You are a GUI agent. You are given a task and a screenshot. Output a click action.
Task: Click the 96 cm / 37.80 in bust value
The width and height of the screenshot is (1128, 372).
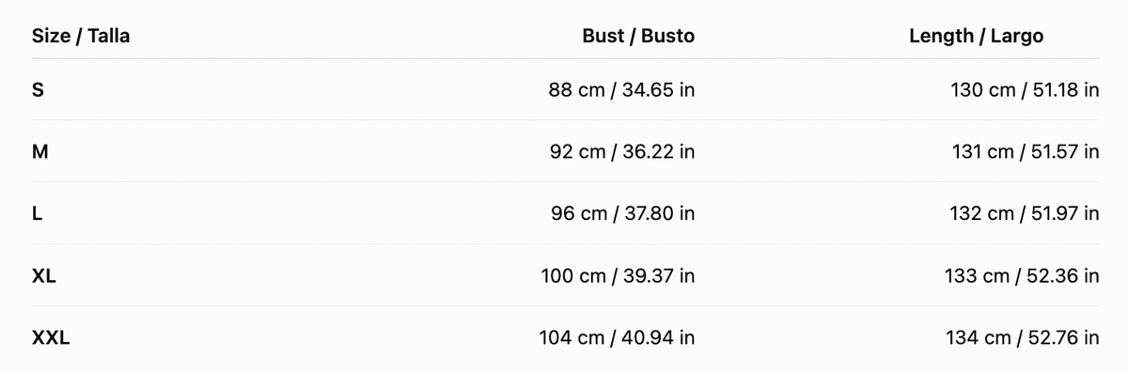click(623, 214)
